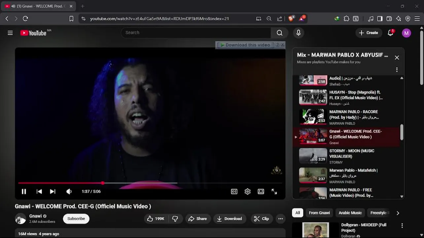
Task: Open the browser extensions puzzle icon
Action: [x=346, y=19]
